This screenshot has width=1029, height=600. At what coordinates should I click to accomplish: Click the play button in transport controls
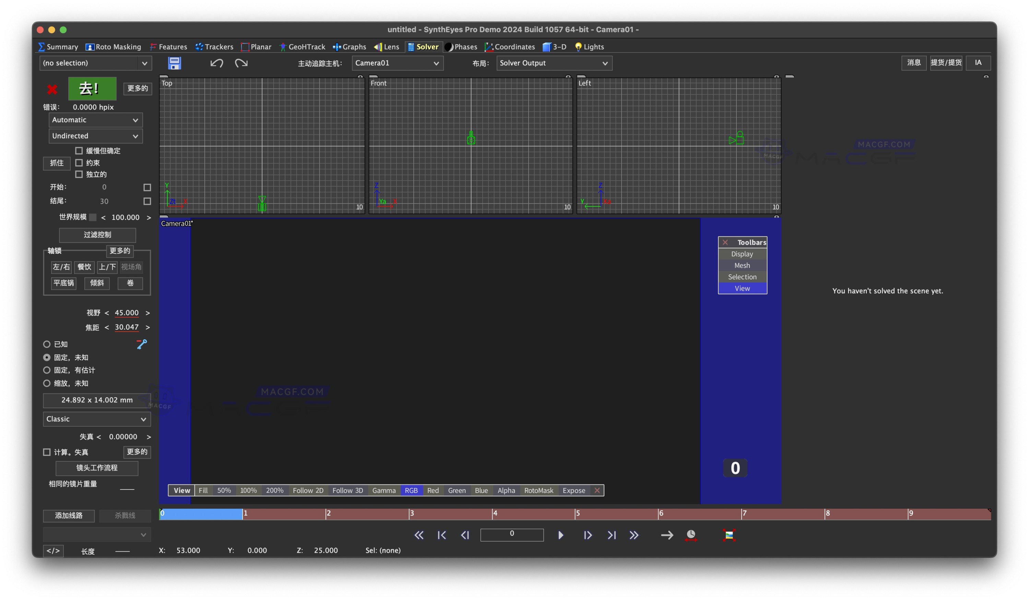pos(561,535)
